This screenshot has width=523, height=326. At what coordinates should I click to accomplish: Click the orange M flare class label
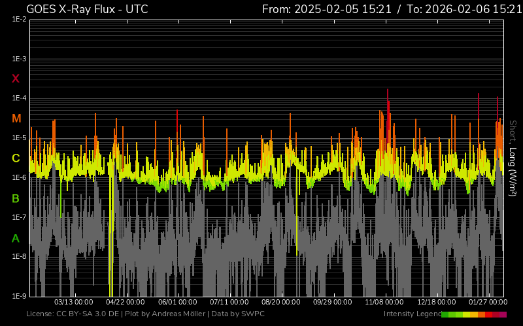[16, 119]
